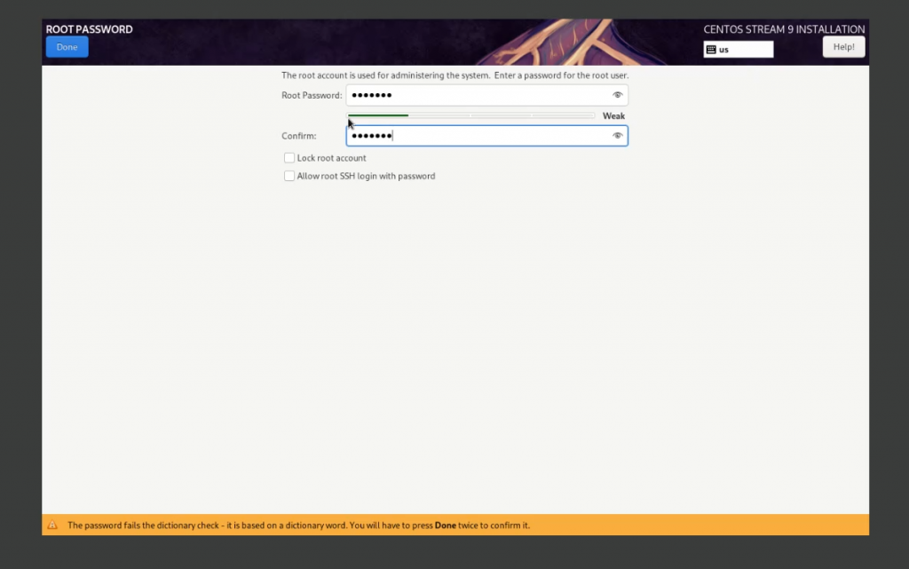Click the keyboard icon beside us
The width and height of the screenshot is (909, 569).
pyautogui.click(x=711, y=49)
